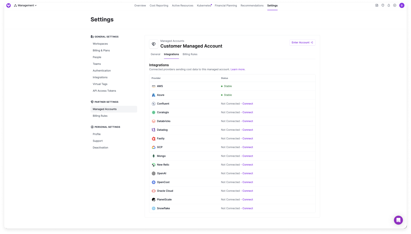This screenshot has width=411, height=234.
Task: Click the OpenAI provider logo
Action: click(153, 173)
